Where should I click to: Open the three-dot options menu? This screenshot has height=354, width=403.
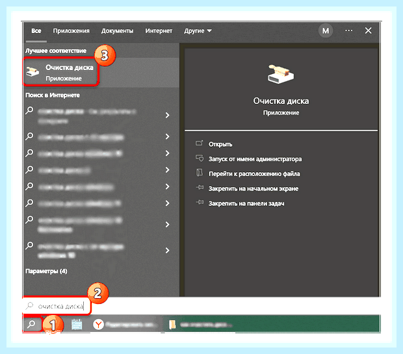point(349,31)
